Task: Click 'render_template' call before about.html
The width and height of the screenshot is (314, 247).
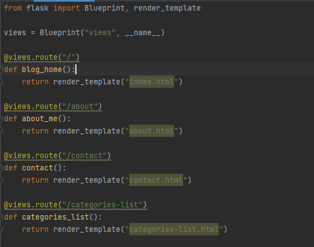Action: coord(87,131)
